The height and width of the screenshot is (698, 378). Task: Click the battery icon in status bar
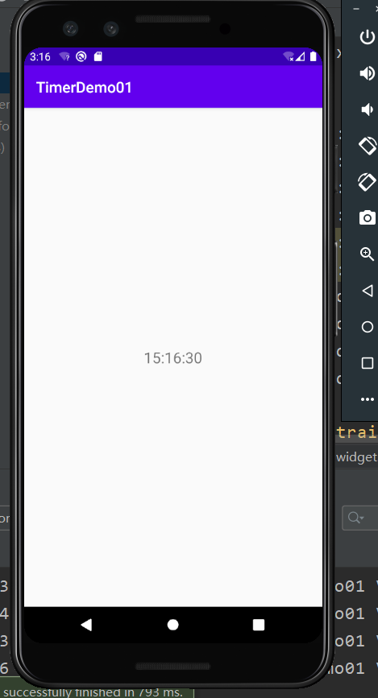314,56
